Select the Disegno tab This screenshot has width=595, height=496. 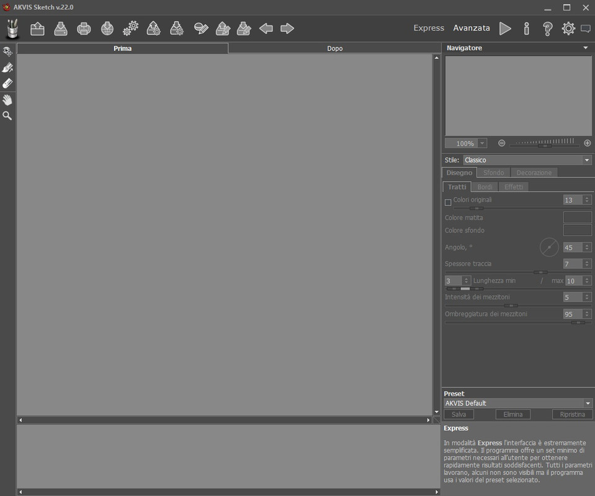tap(459, 172)
